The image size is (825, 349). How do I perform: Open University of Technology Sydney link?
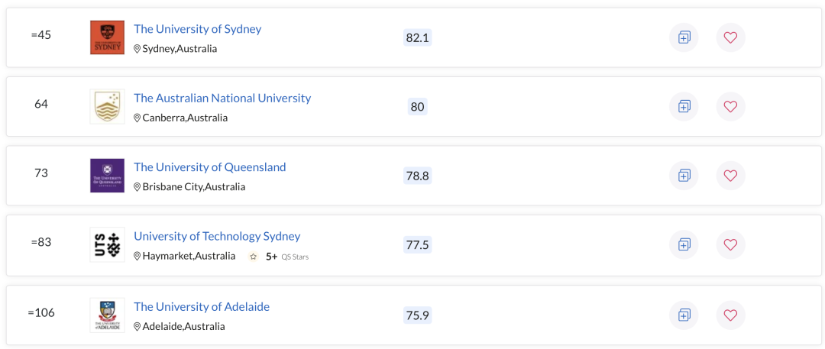pos(217,236)
